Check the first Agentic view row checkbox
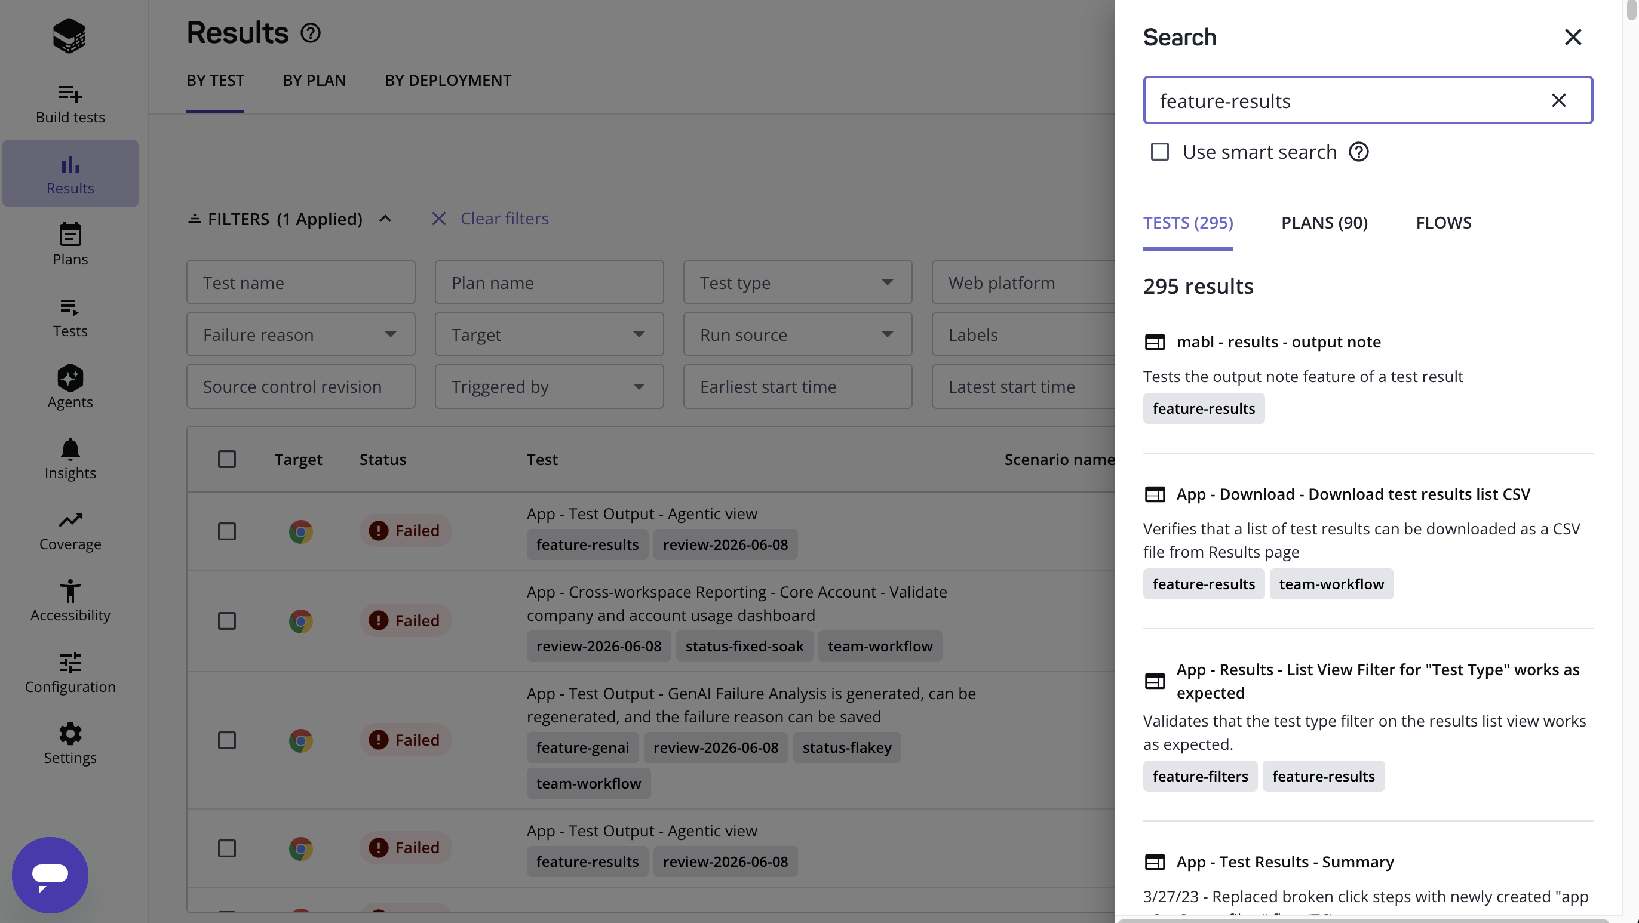 point(226,531)
